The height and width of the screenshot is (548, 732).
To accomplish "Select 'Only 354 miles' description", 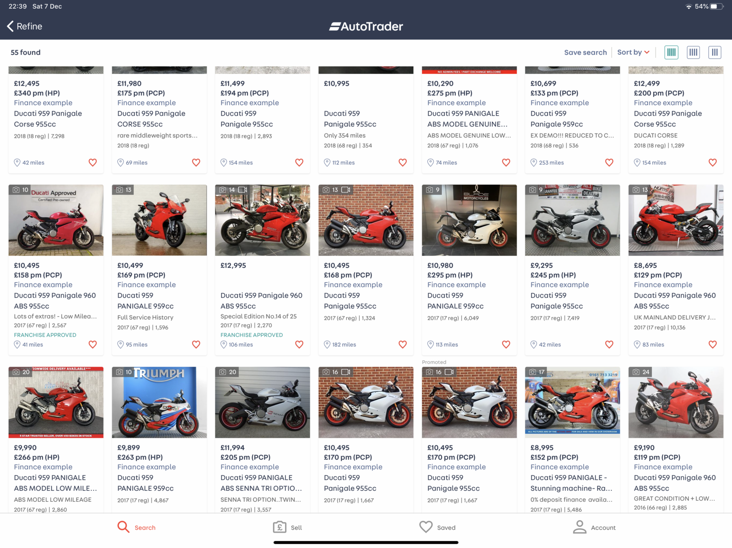I will pyautogui.click(x=344, y=135).
